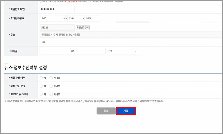Click the 취소 button

[106, 111]
